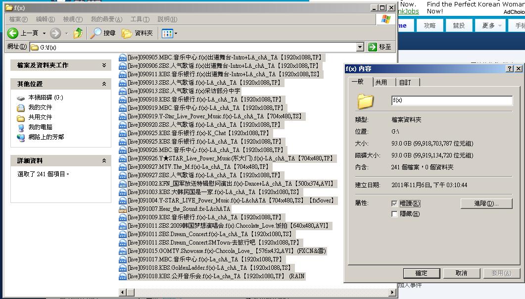Collapse the Other Places (其他位置) panel

coord(104,84)
